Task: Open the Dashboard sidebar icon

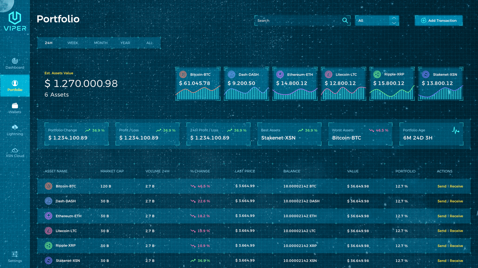Action: pos(15,61)
